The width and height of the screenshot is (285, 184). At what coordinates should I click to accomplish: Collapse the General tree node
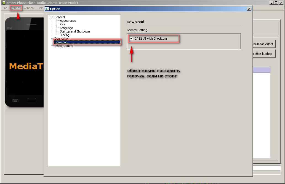pyautogui.click(x=51, y=17)
